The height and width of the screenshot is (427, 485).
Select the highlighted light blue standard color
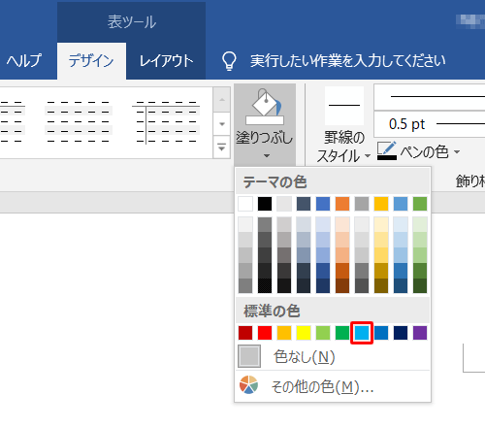362,333
